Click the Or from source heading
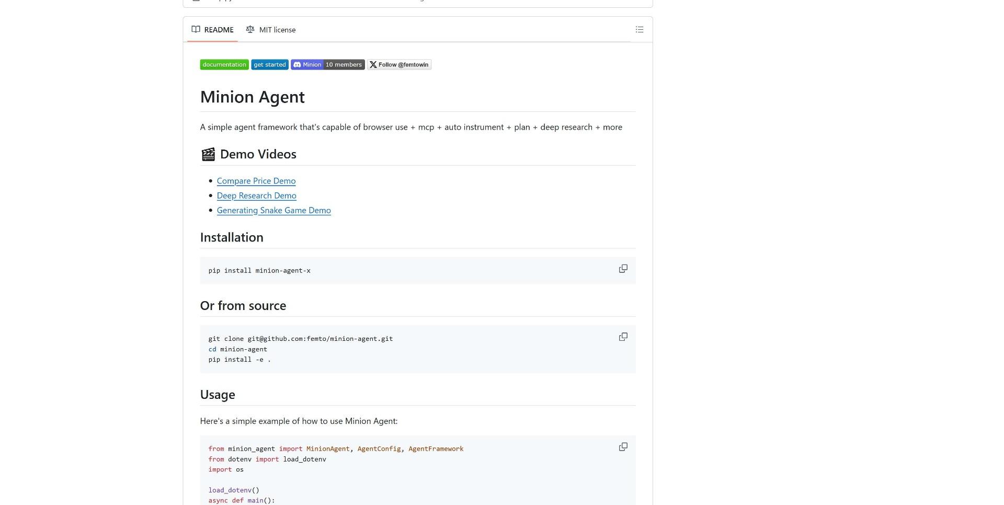 pyautogui.click(x=243, y=306)
